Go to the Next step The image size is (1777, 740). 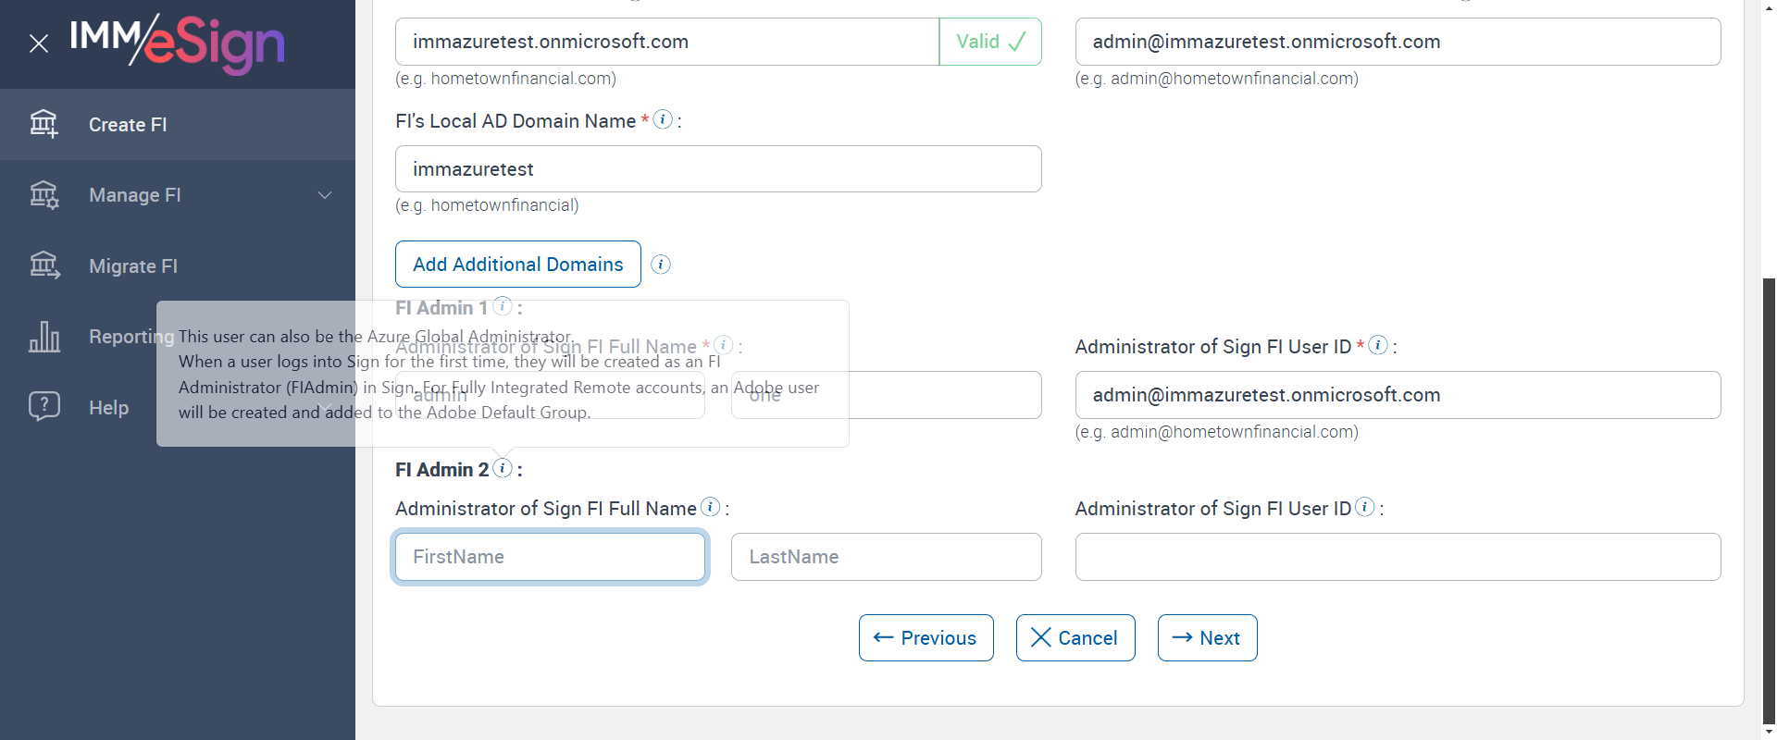1207,638
